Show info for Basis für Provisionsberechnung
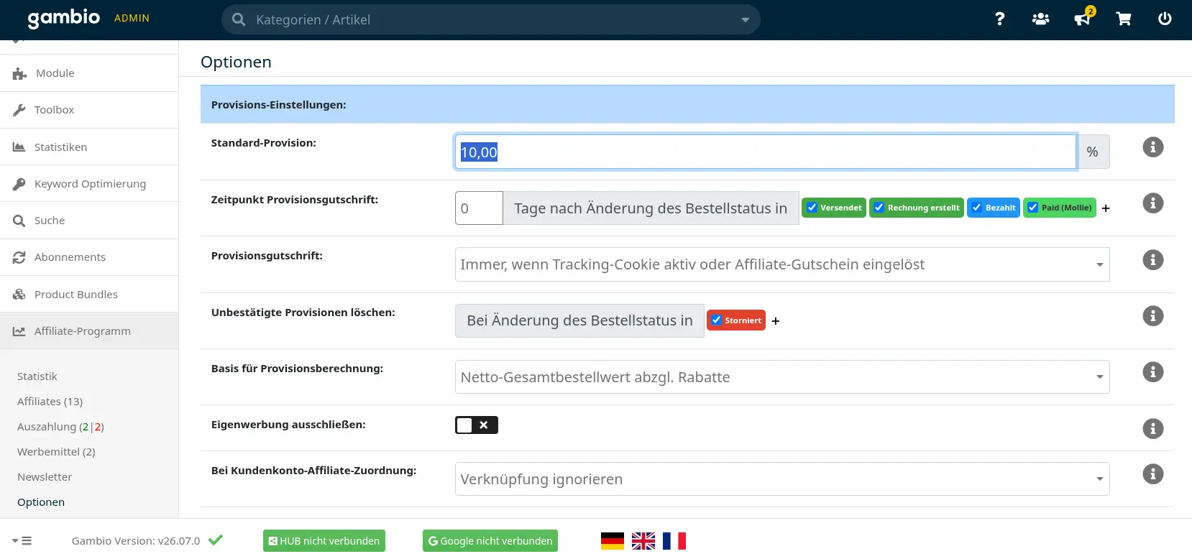The height and width of the screenshot is (559, 1192). click(x=1152, y=372)
